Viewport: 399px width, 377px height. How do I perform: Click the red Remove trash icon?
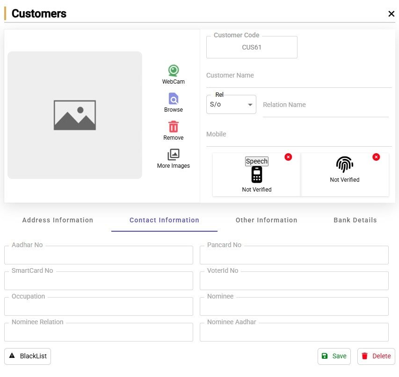pyautogui.click(x=174, y=127)
